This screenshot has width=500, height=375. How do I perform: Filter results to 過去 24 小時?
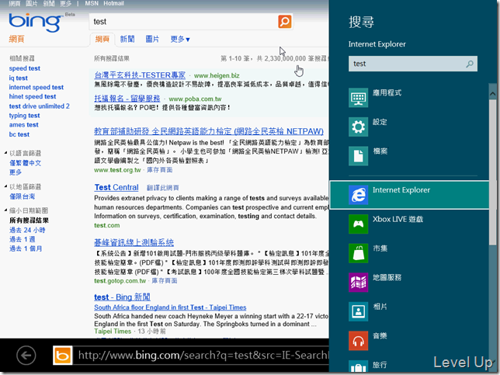[27, 230]
